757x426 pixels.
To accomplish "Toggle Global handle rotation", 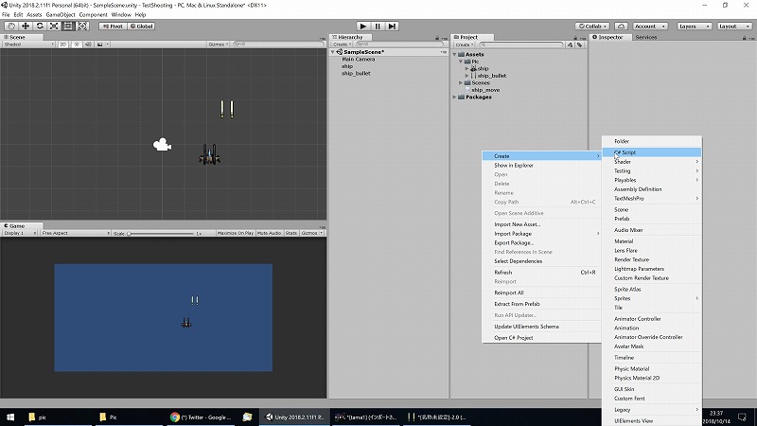I will click(141, 27).
